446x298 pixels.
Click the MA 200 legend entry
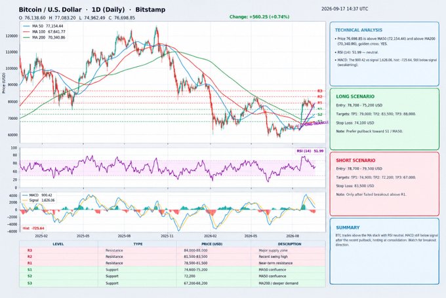pyautogui.click(x=45, y=37)
